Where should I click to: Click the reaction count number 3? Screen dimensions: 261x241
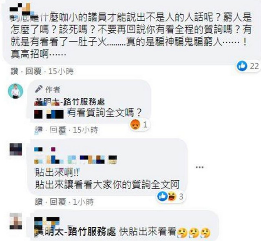coord(181,197)
